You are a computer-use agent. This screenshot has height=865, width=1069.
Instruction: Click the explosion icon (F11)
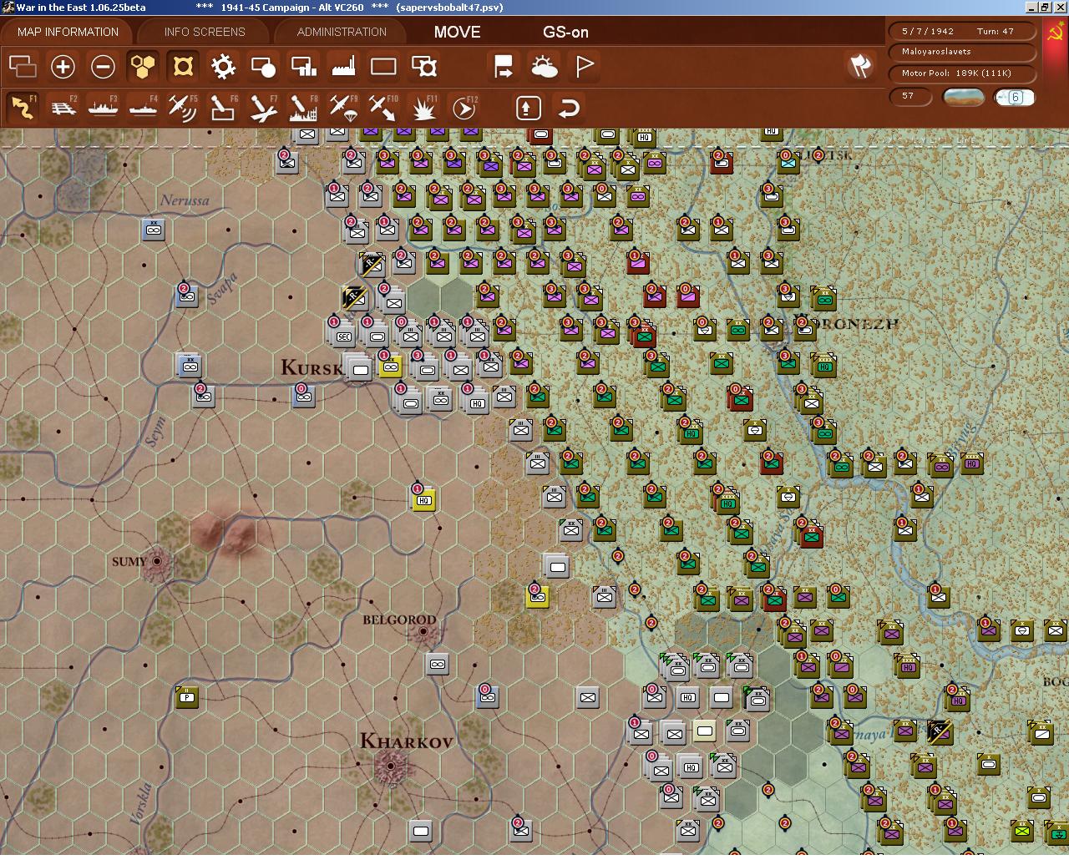pyautogui.click(x=424, y=108)
